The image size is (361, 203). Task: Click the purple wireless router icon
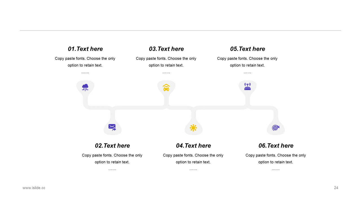click(x=248, y=86)
